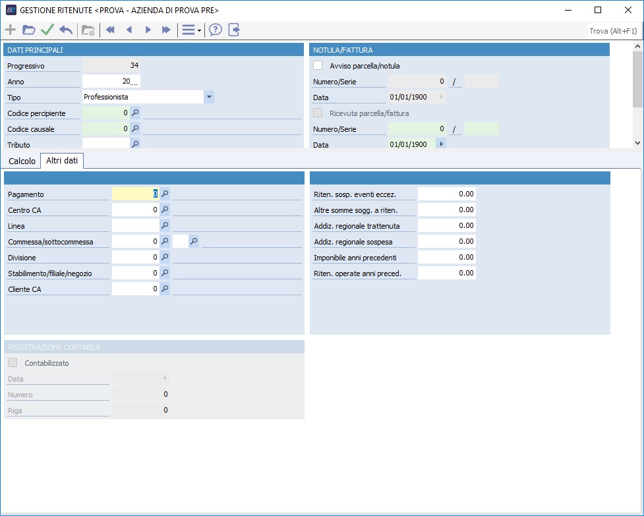
Task: Click the undo arrow in toolbar
Action: click(66, 30)
